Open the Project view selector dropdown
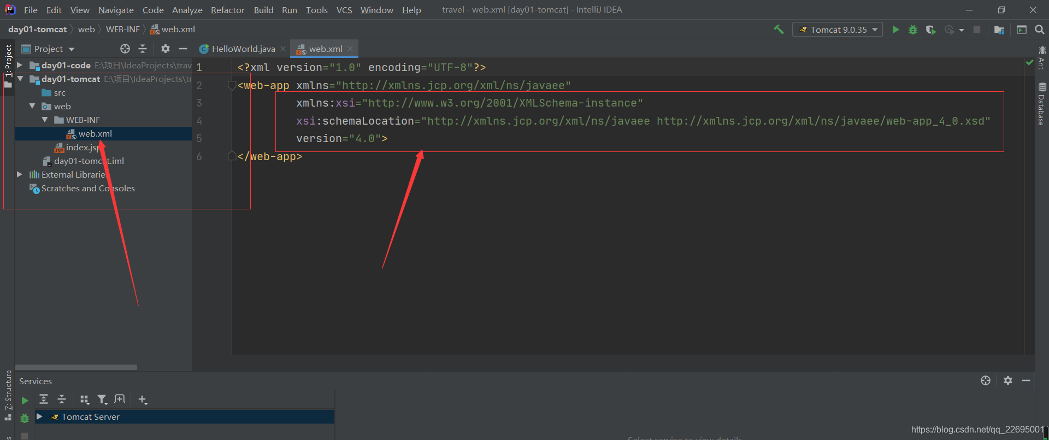 click(48, 49)
